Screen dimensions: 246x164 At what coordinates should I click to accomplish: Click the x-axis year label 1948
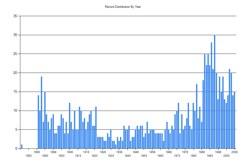point(136,152)
